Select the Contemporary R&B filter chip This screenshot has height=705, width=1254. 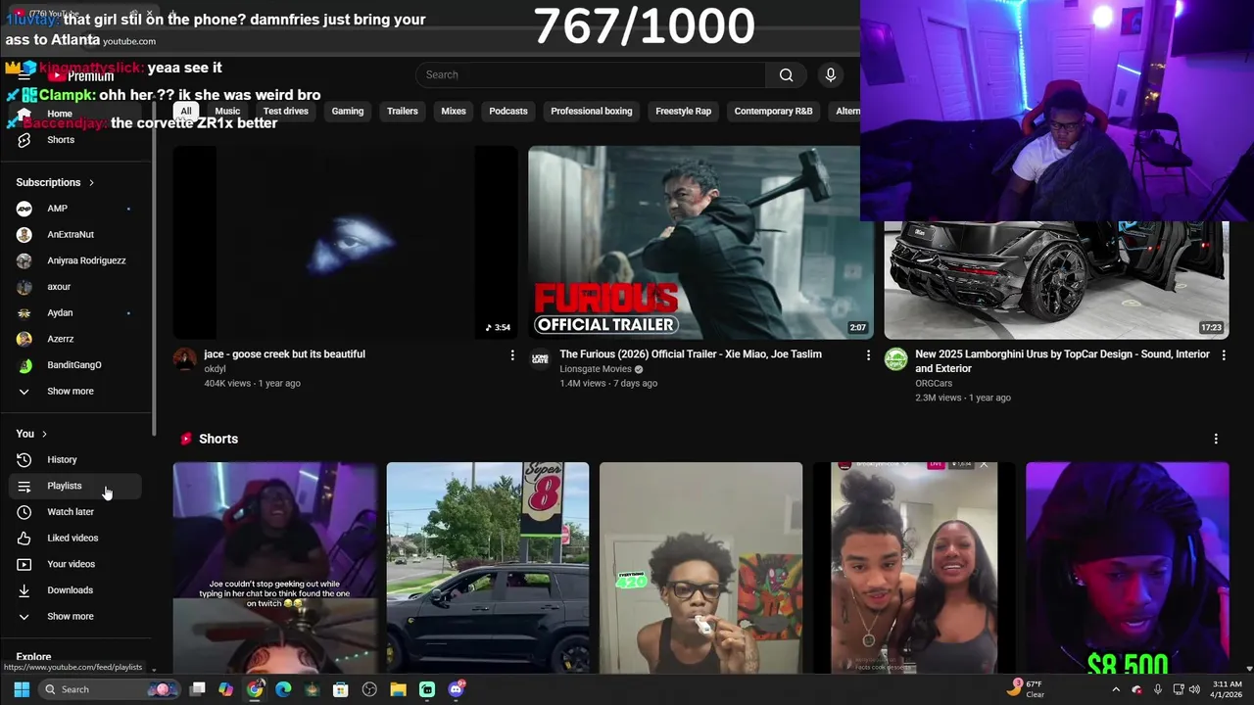774,112
